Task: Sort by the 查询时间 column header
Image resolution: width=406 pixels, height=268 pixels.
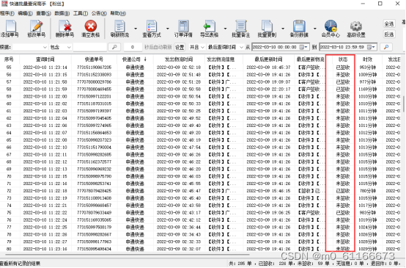Action: (x=45, y=59)
